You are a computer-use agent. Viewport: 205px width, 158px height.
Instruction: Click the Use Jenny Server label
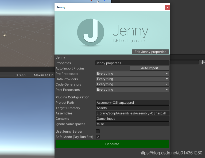click(x=69, y=132)
